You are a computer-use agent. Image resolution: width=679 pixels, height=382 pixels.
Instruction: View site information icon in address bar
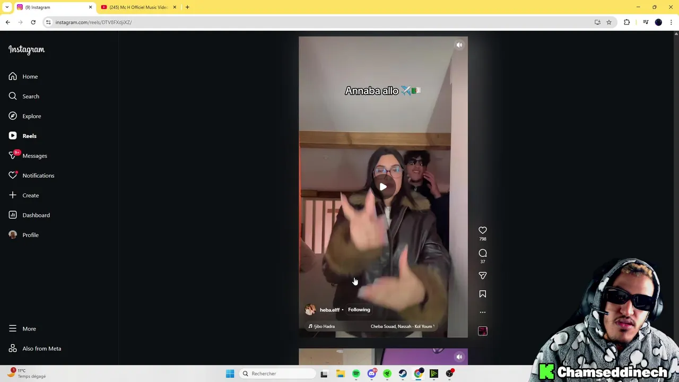(x=48, y=22)
